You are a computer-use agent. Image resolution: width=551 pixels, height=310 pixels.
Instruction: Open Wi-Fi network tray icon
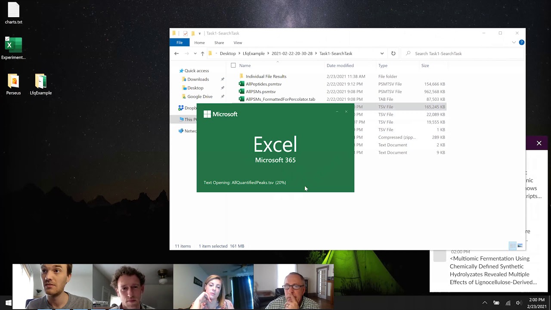pyautogui.click(x=508, y=303)
